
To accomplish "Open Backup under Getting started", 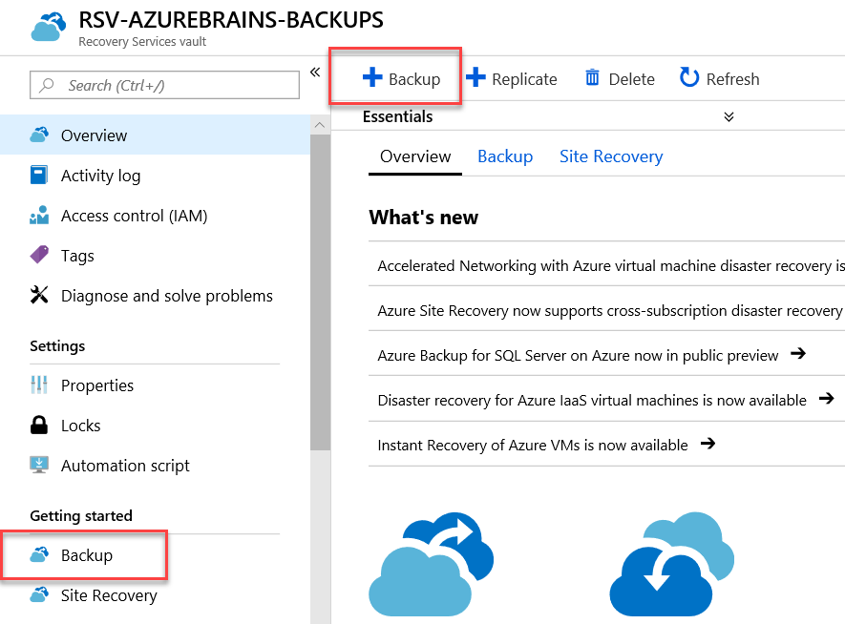I will click(x=86, y=555).
